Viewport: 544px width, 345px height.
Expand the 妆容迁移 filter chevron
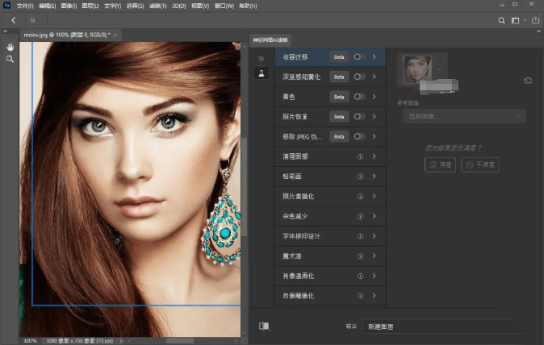click(x=374, y=56)
